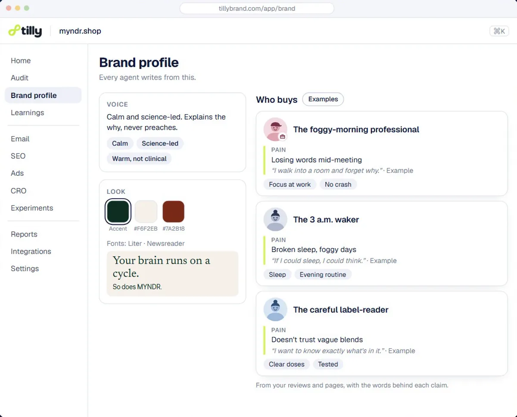Image resolution: width=517 pixels, height=417 pixels.
Task: Click the foggy-morning professional avatar
Action: tap(275, 129)
